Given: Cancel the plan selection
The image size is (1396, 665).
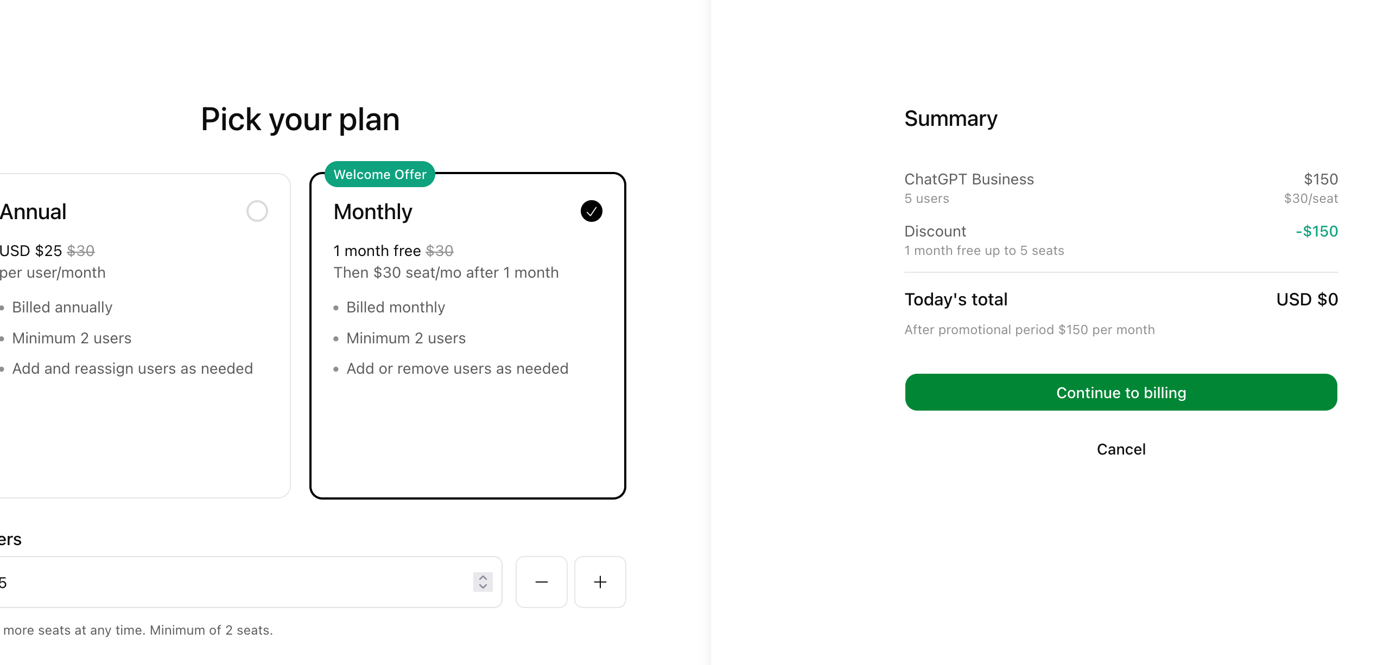Looking at the screenshot, I should coord(1121,449).
